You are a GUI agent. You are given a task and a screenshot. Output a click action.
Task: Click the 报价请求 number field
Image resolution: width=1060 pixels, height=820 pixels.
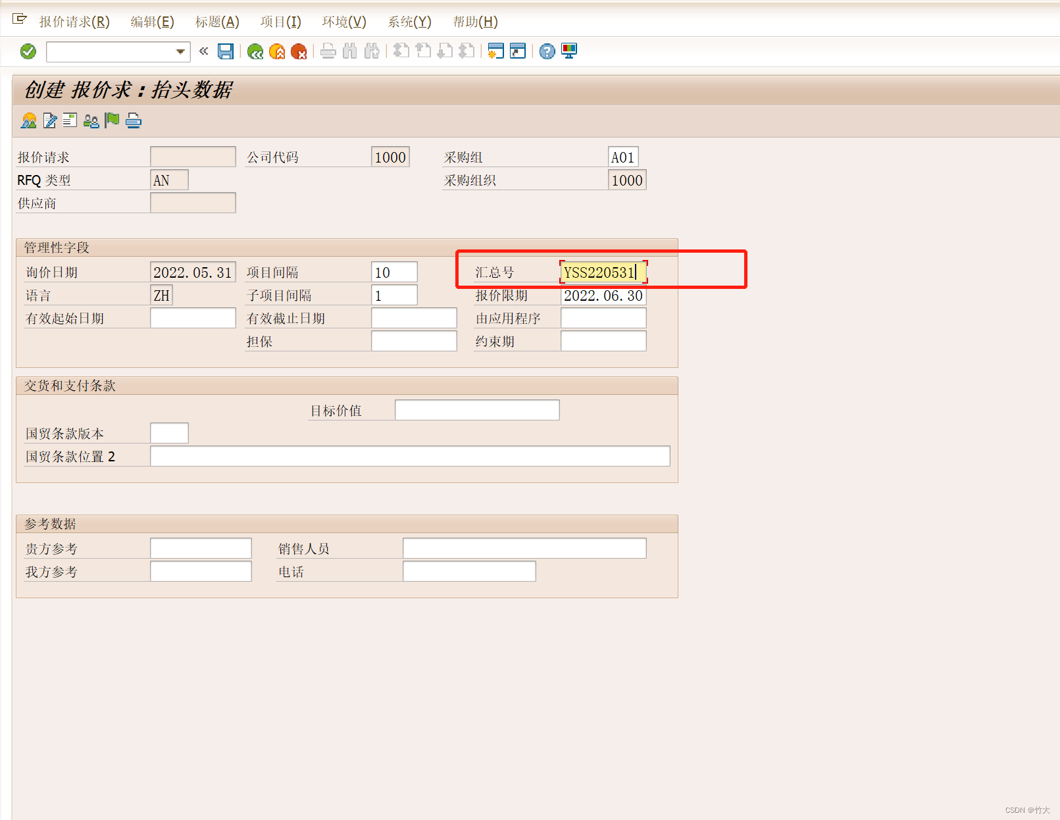[193, 157]
